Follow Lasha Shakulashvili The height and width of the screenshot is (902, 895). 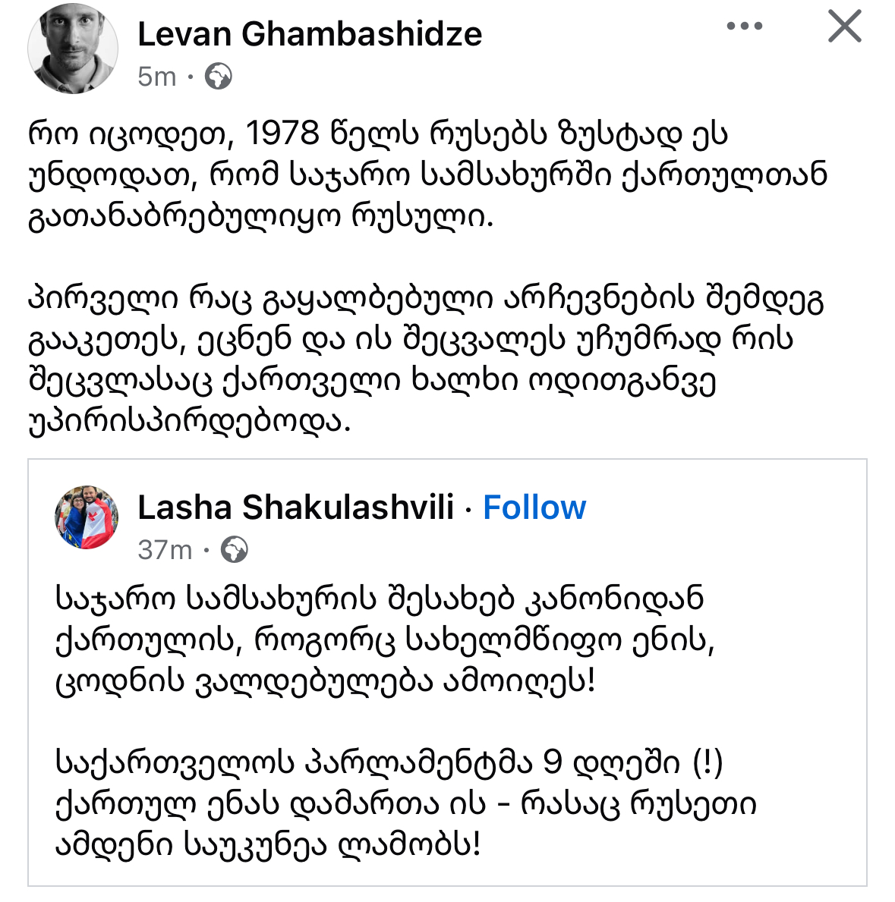click(x=534, y=508)
